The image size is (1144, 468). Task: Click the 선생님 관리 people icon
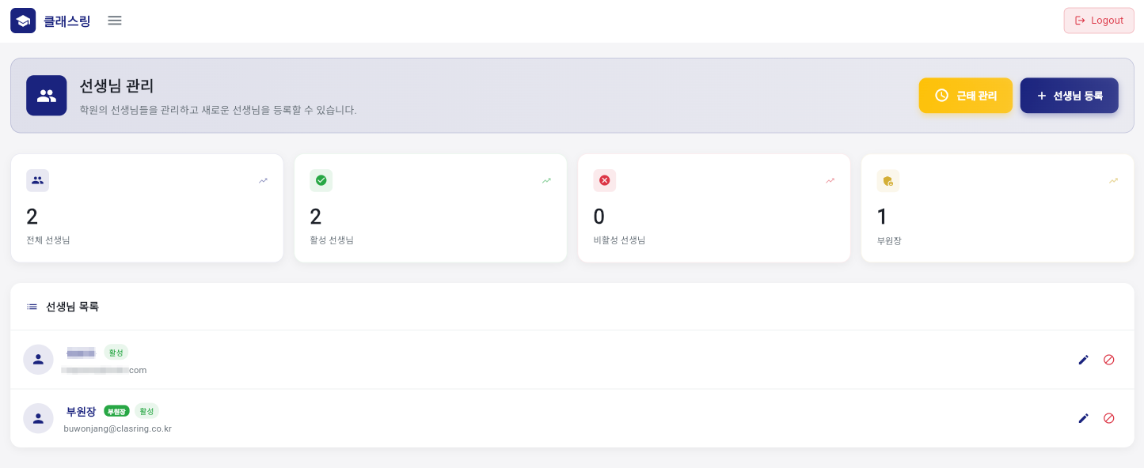click(x=47, y=96)
